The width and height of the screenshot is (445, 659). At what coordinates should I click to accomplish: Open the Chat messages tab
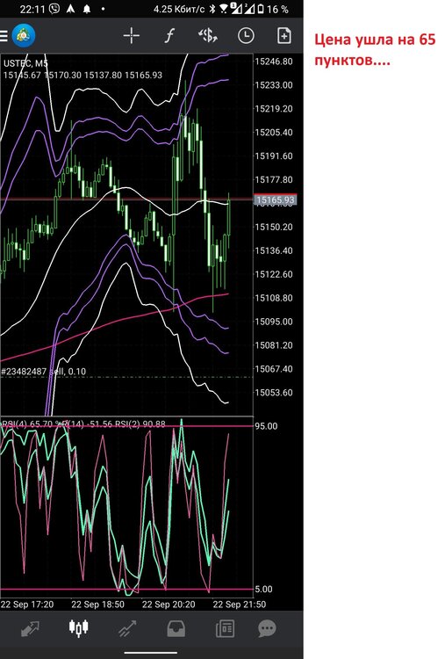click(268, 629)
